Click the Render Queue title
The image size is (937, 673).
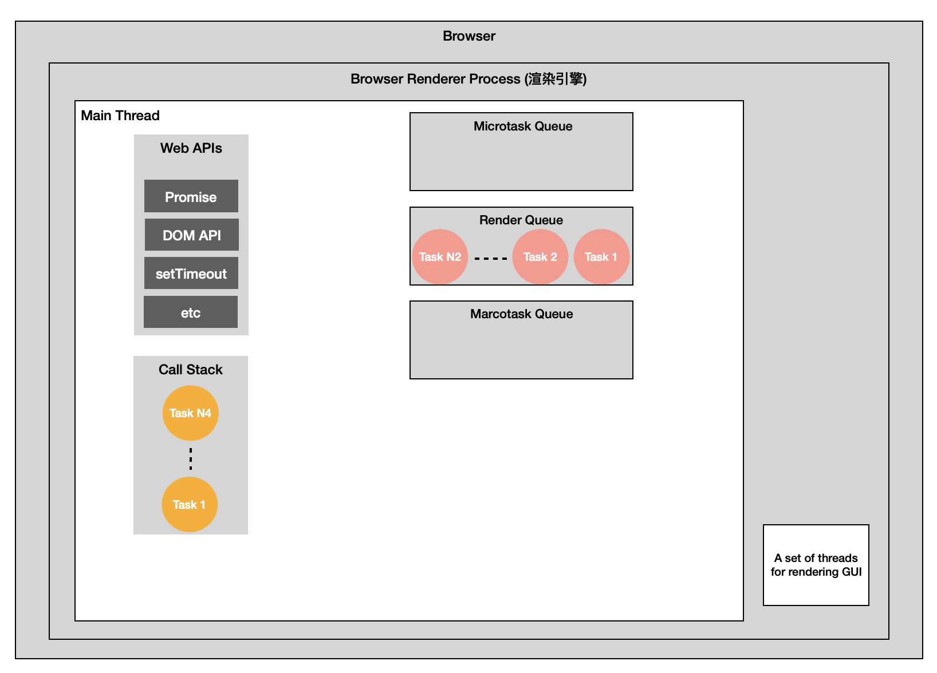click(521, 220)
